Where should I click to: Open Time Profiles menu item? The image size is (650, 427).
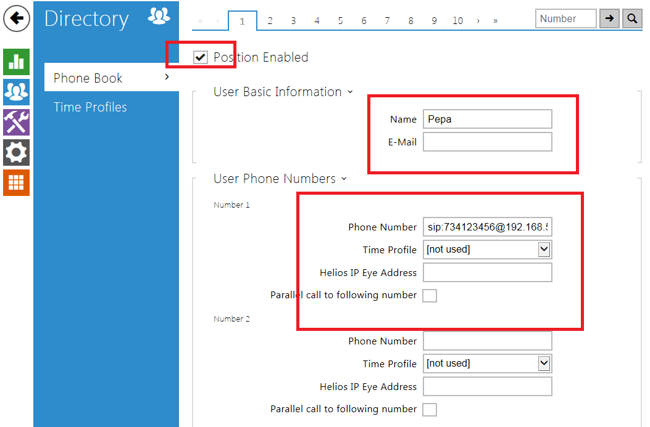90,107
